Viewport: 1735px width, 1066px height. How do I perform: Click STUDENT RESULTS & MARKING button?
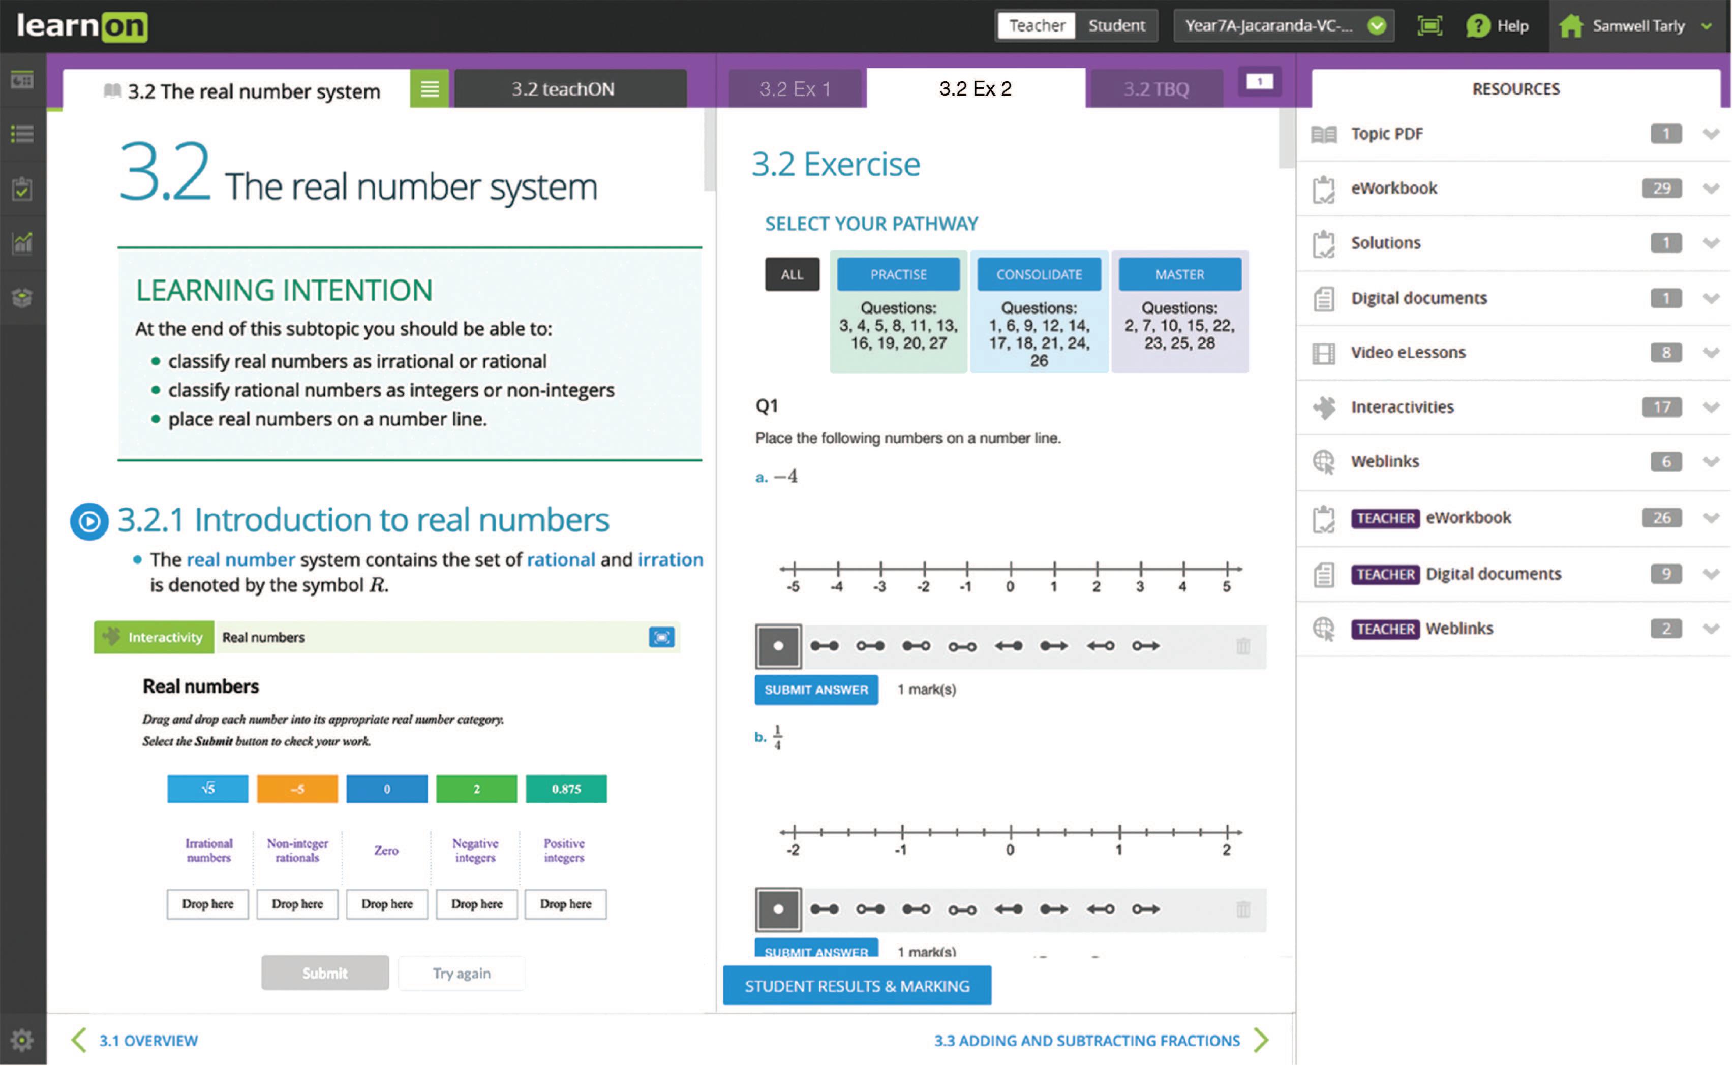[x=858, y=986]
